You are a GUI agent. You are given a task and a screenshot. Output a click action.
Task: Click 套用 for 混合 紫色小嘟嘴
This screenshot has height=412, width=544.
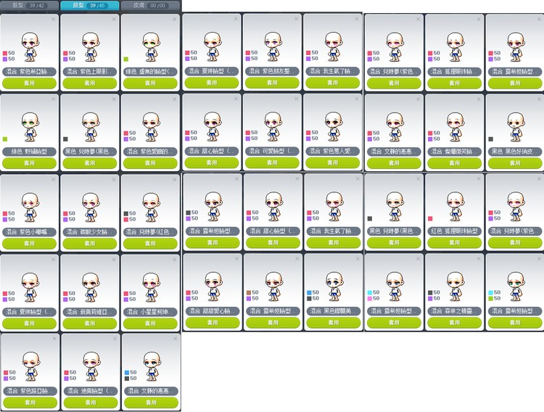[x=30, y=243]
